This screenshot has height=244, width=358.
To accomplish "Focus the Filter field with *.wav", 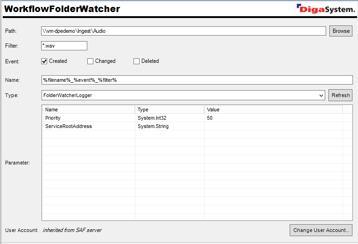I will (x=64, y=46).
